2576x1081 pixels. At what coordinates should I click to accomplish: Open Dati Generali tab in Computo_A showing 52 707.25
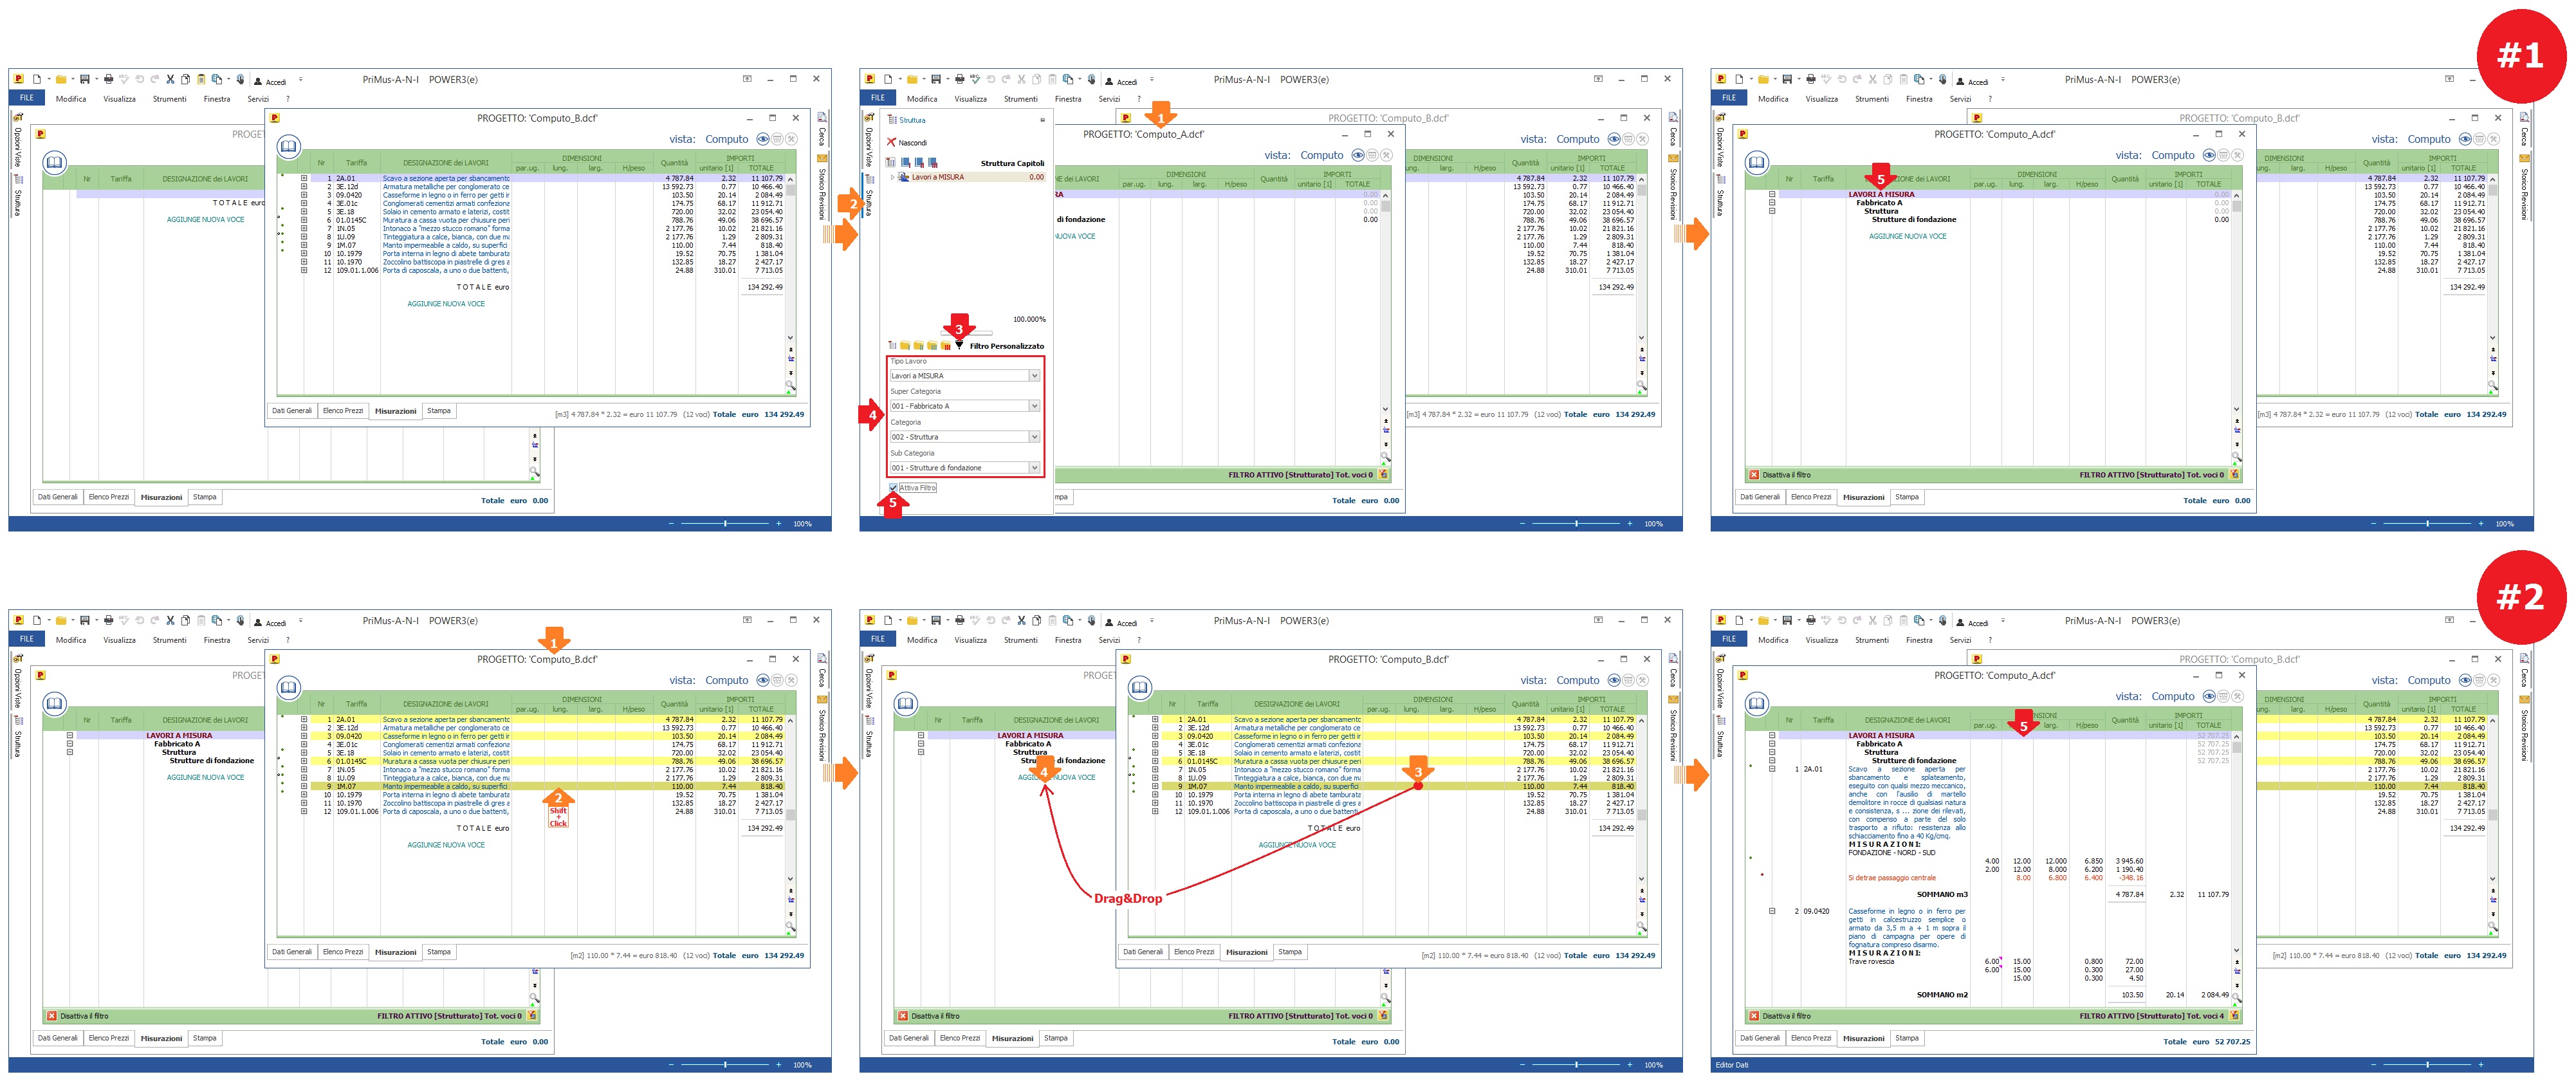coord(1760,1038)
